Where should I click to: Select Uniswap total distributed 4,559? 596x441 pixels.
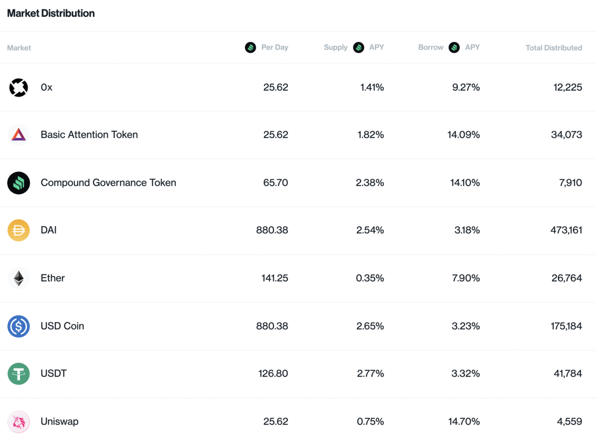pos(570,422)
